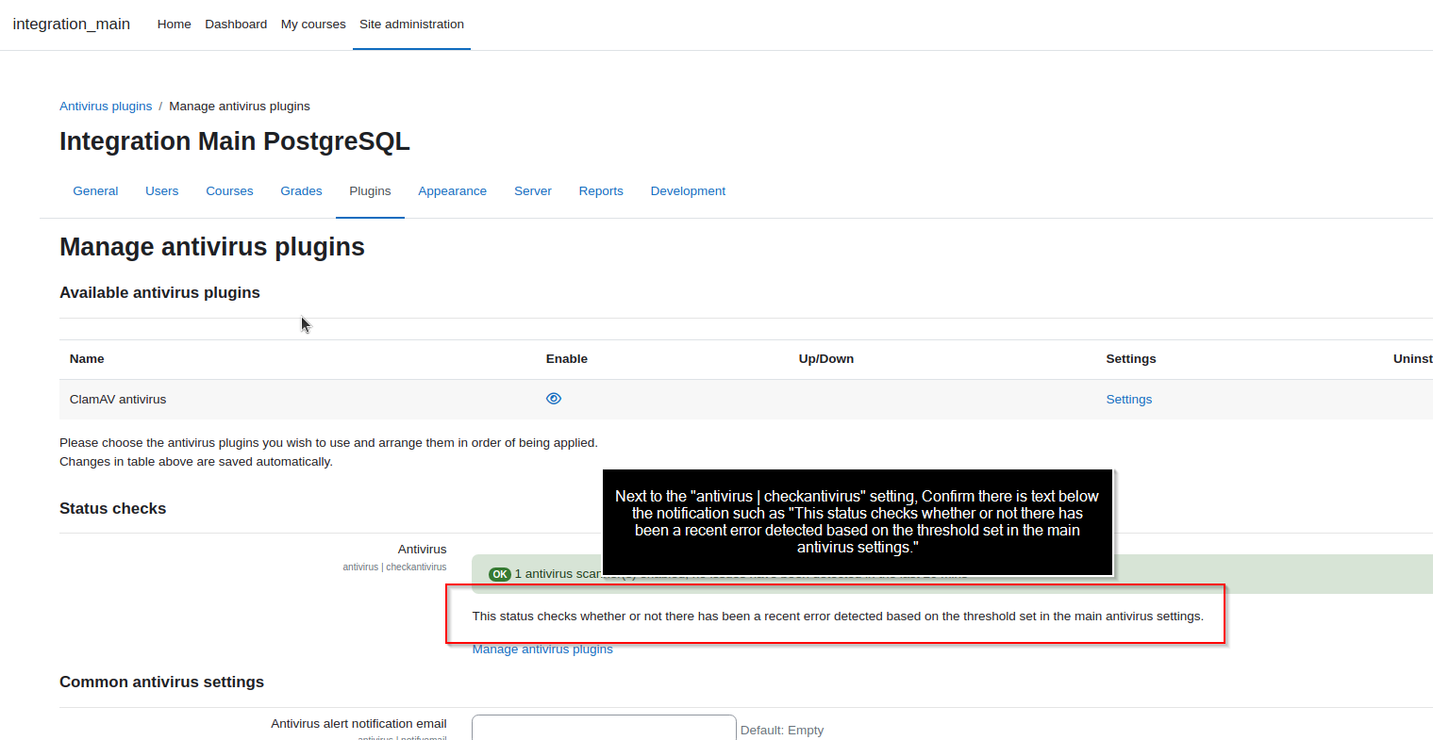Switch to the Users admin tab
The height and width of the screenshot is (740, 1433).
(x=161, y=191)
